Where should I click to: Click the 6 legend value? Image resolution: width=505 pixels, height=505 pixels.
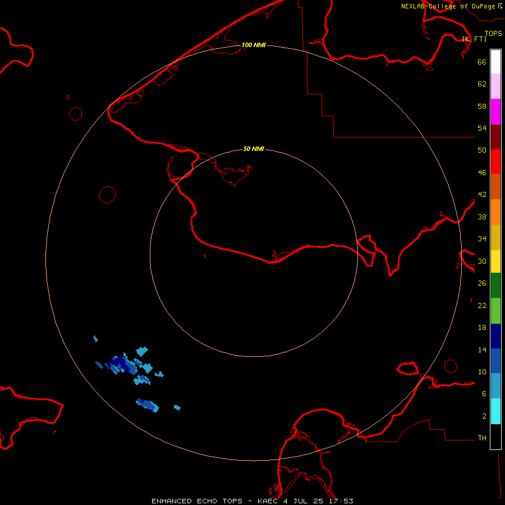click(484, 394)
